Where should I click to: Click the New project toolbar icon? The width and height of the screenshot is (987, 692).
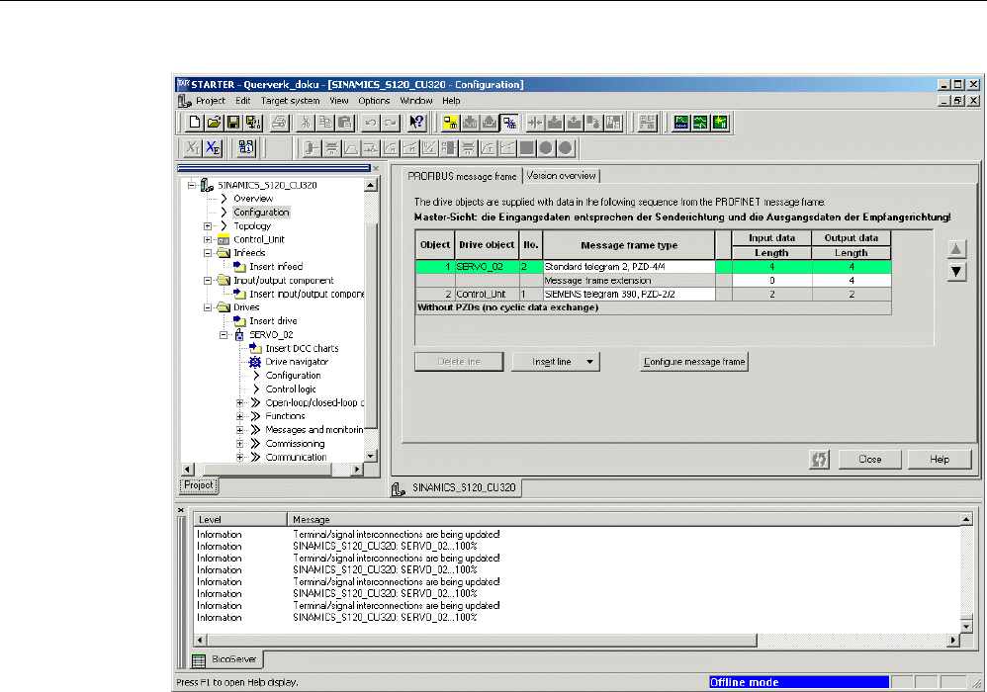[x=195, y=123]
